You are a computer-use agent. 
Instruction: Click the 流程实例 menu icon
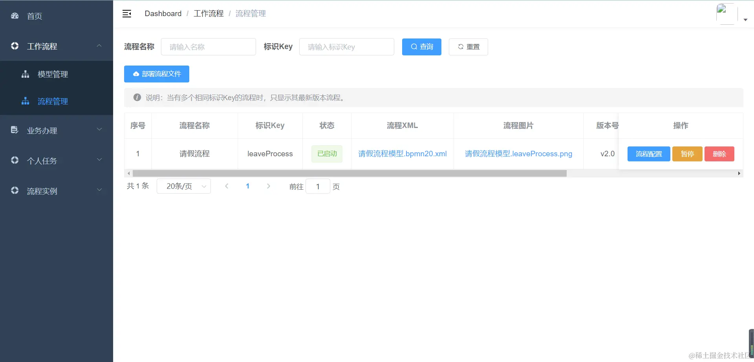15,190
